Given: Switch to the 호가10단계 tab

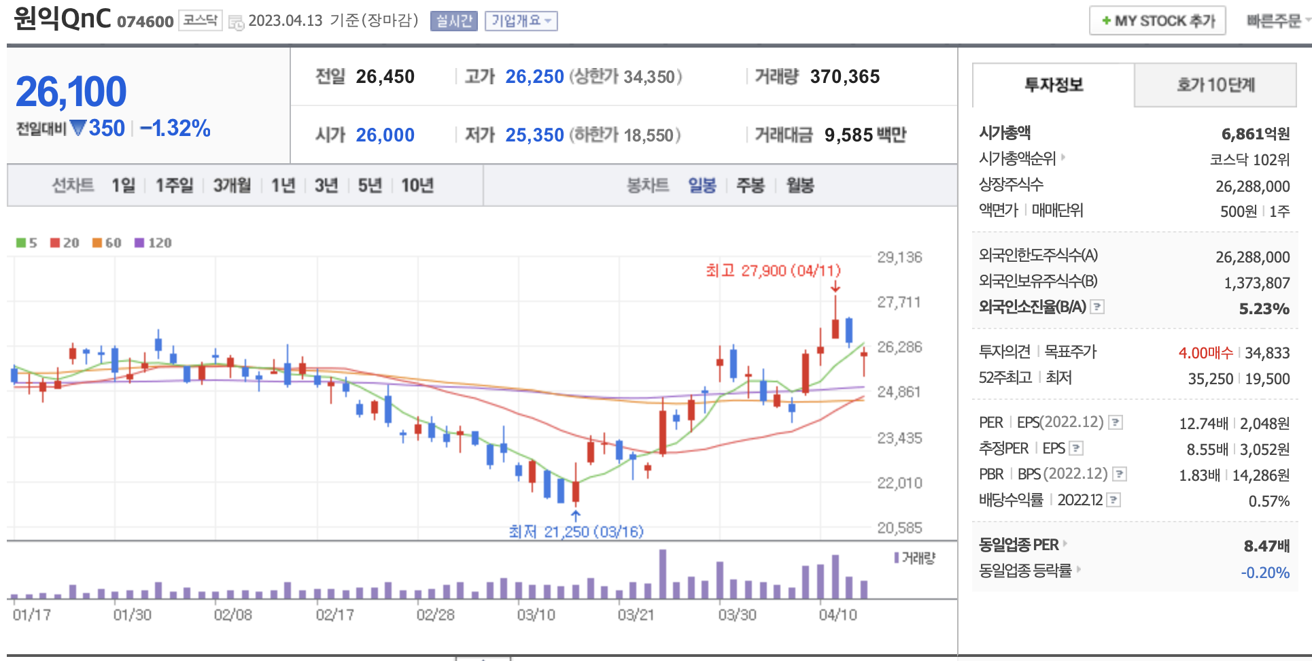Looking at the screenshot, I should [1215, 85].
